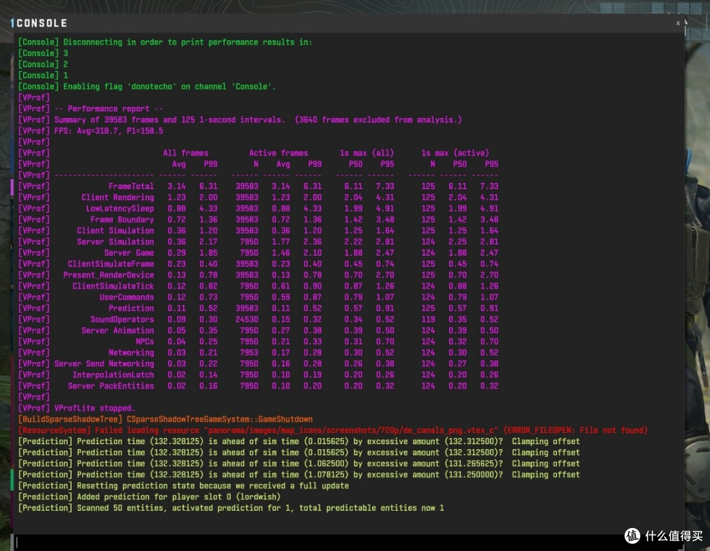The height and width of the screenshot is (551, 710).
Task: Select the Client Simulation row label
Action: [x=116, y=231]
